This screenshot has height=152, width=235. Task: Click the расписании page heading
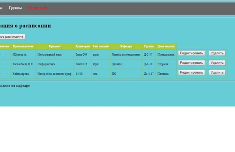point(35,26)
